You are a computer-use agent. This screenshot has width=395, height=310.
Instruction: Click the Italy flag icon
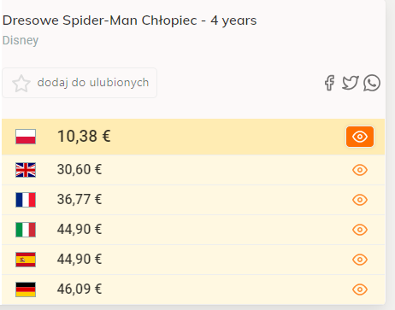point(26,230)
